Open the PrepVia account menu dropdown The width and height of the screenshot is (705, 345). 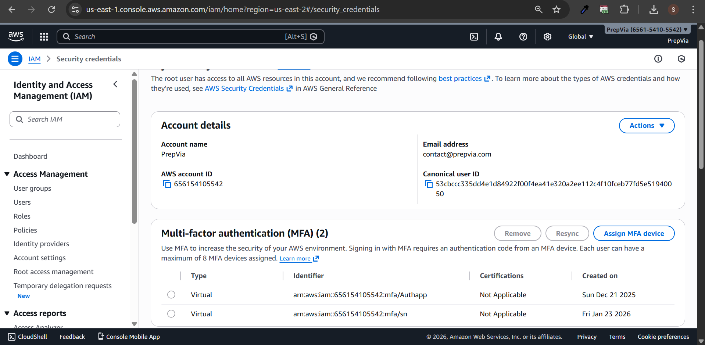click(x=647, y=30)
